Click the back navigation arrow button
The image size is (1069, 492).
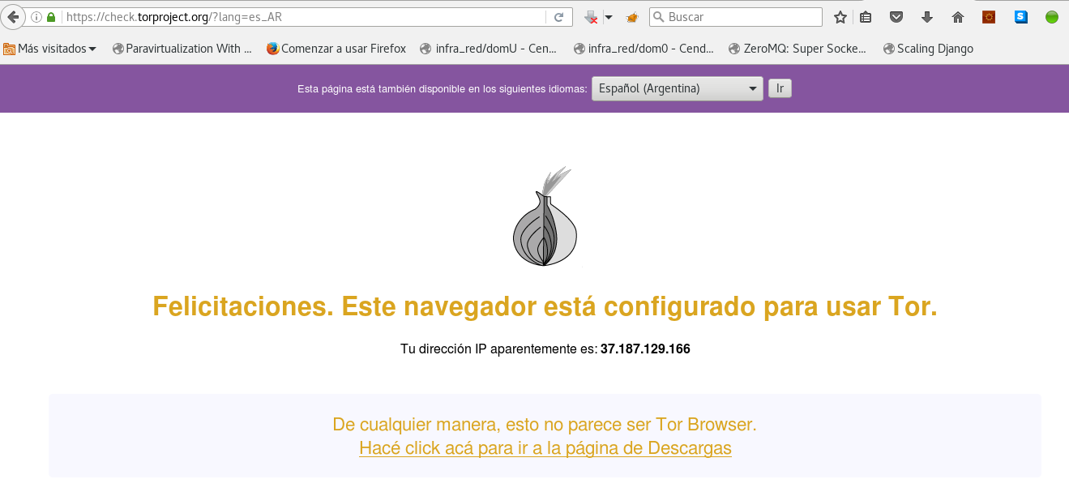pos(13,17)
